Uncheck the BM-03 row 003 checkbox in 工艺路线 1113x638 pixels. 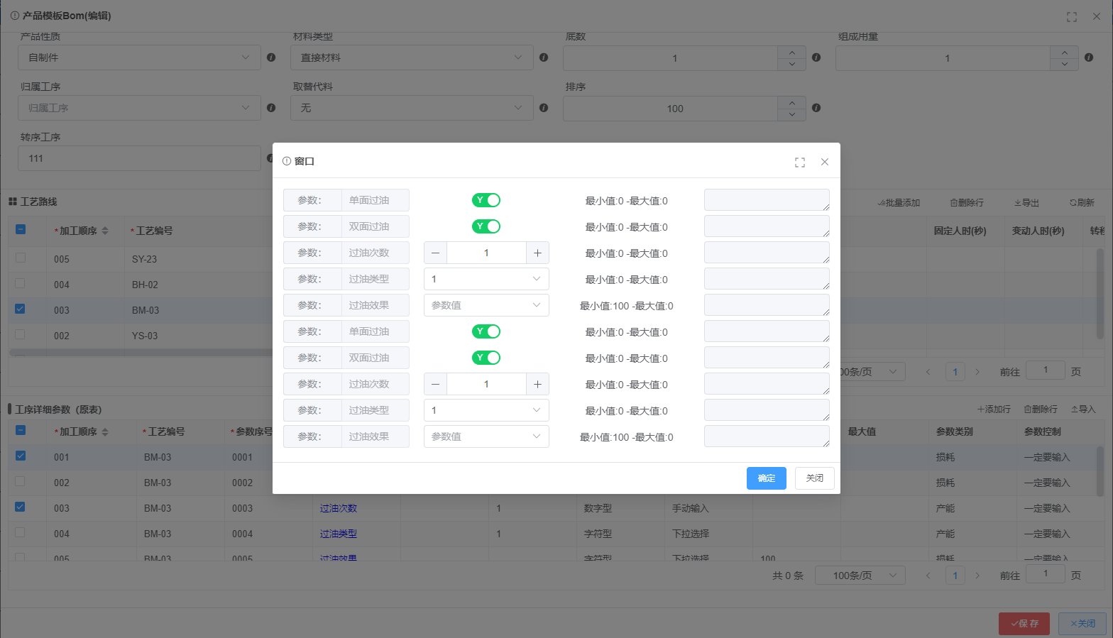pos(20,309)
